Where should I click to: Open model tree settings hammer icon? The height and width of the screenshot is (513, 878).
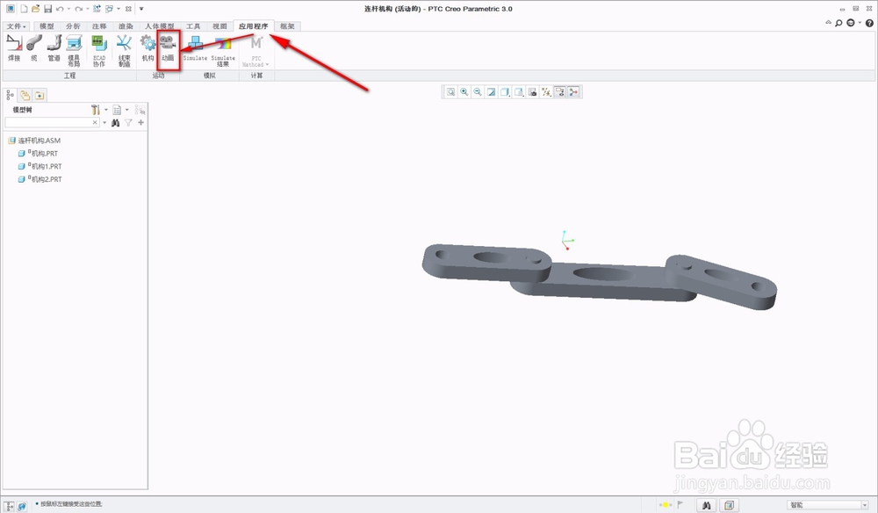click(x=96, y=110)
